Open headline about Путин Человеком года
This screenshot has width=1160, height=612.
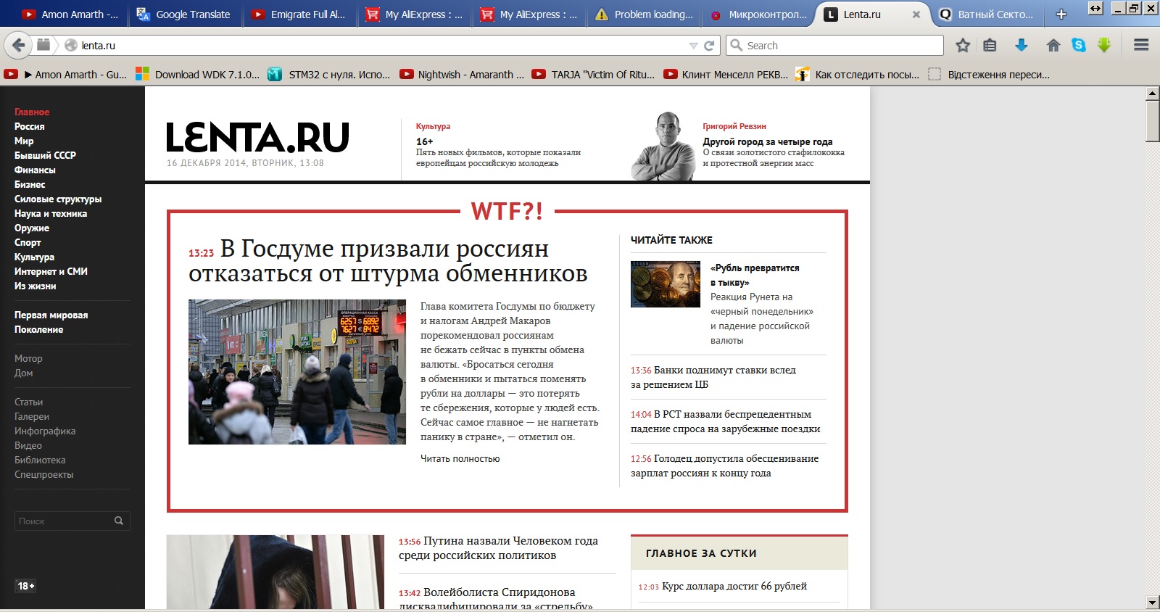pyautogui.click(x=498, y=548)
